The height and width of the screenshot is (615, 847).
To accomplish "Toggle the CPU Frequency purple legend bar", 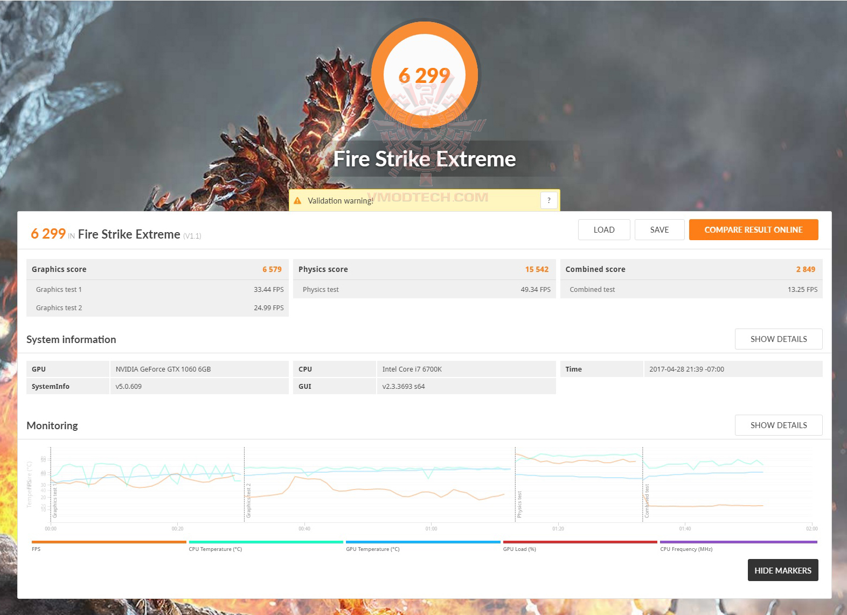I will [x=739, y=542].
